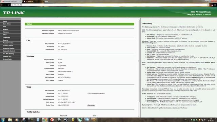This screenshot has height=122, width=217.
Task: Click the scrollbar up arrow of the status pane
Action: (139, 19)
